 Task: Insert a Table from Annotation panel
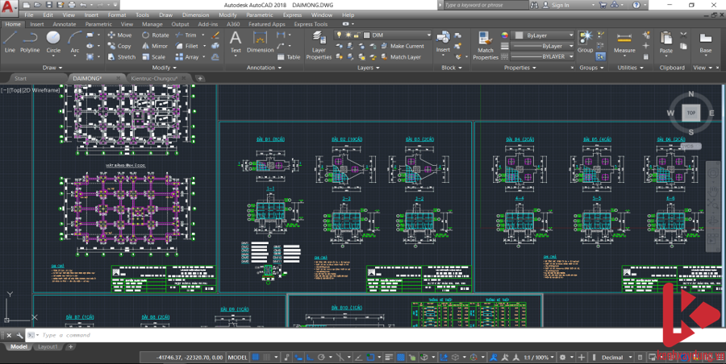pos(288,57)
